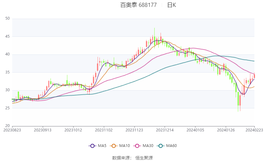This screenshot has height=161, width=265.
Task: Click the 50 price axis label
Action: (x=7, y=18)
